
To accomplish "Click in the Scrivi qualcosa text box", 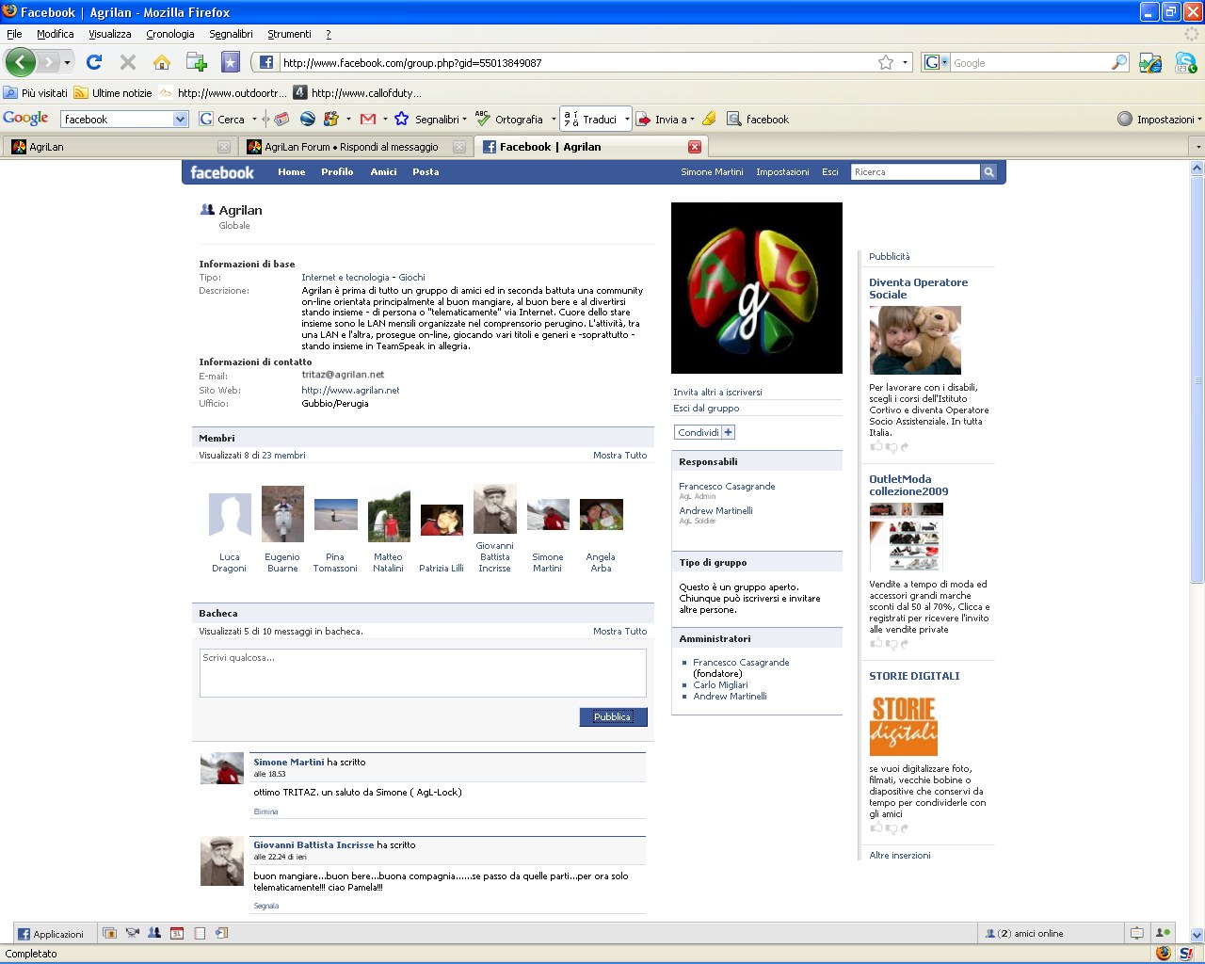I will (423, 673).
